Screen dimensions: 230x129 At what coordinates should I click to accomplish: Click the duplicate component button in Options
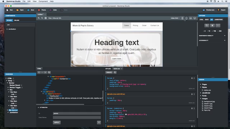coord(207,25)
